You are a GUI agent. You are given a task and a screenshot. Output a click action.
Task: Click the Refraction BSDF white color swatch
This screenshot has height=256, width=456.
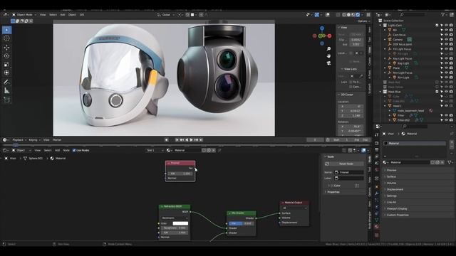[180, 223]
